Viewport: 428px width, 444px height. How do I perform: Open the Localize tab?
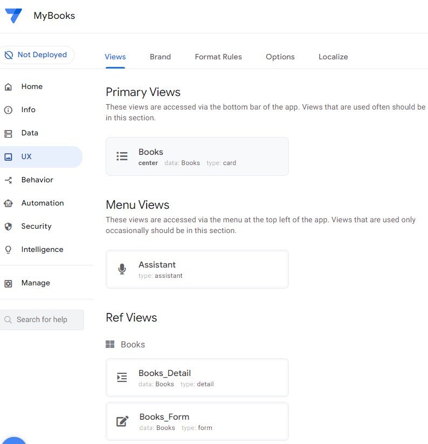point(333,57)
